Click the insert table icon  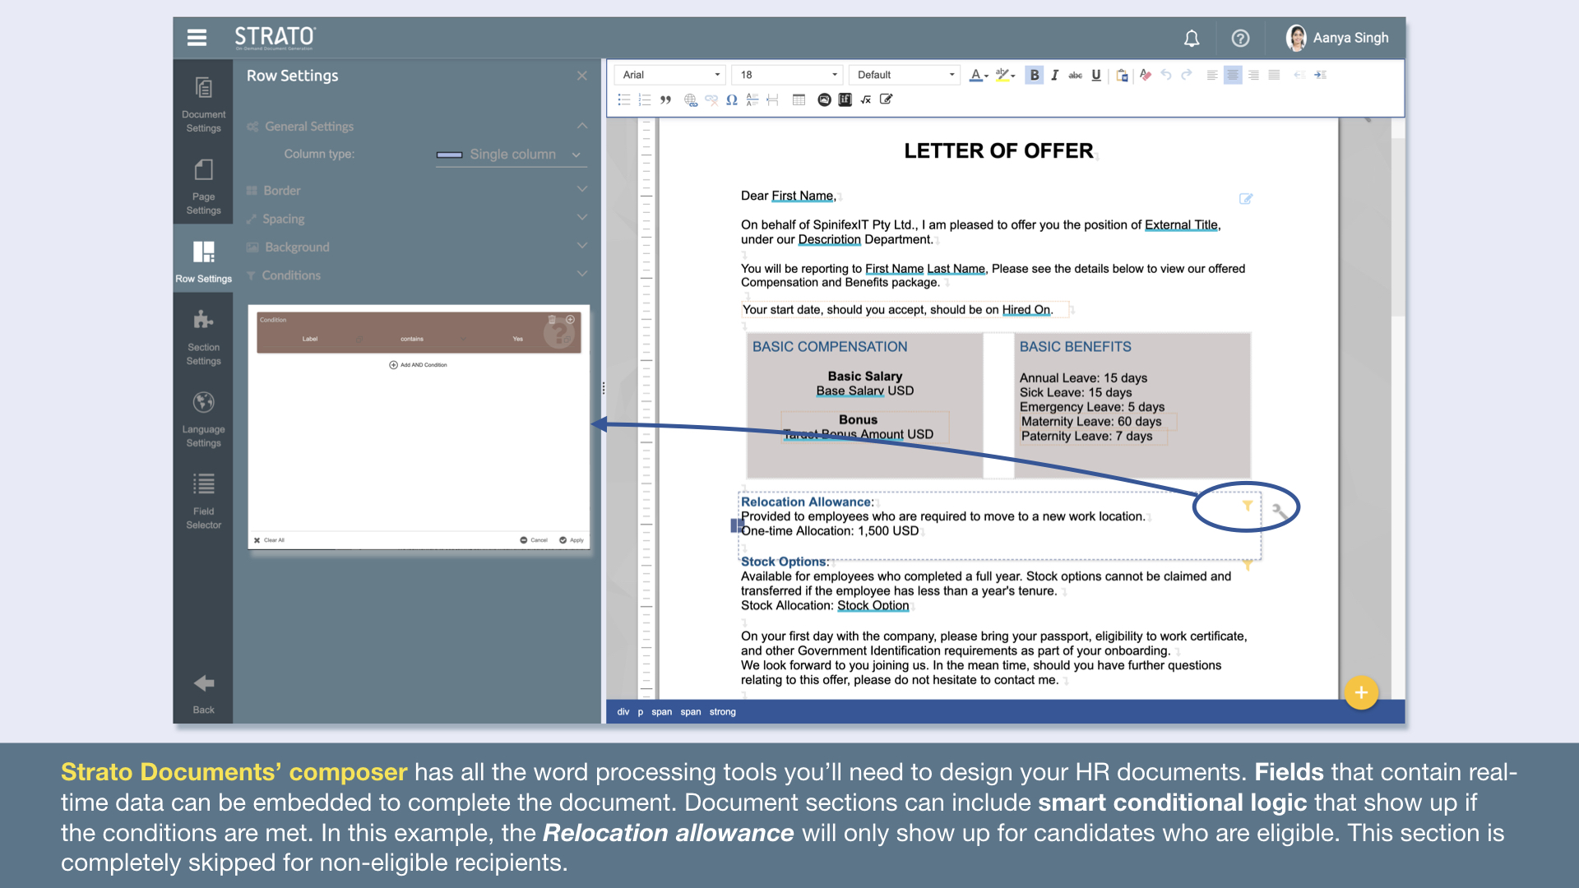click(798, 99)
